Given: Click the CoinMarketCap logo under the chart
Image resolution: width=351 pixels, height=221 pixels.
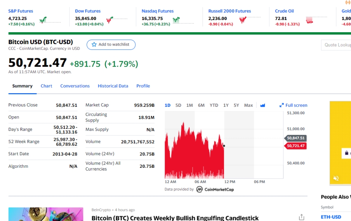Looking at the screenshot, I should click(x=215, y=189).
